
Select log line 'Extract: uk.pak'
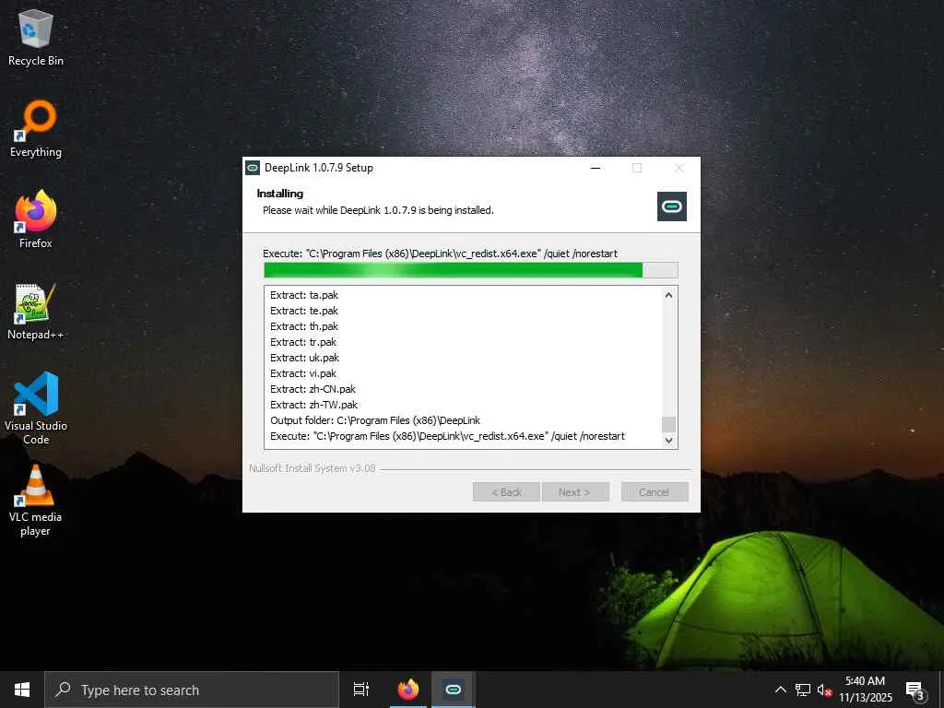point(304,358)
